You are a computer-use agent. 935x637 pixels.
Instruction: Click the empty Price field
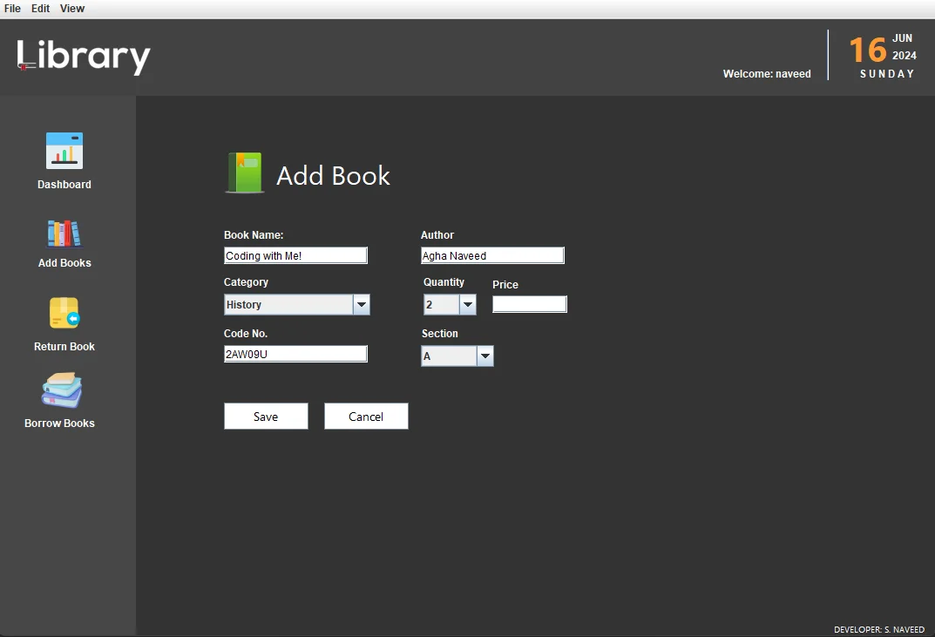(530, 304)
